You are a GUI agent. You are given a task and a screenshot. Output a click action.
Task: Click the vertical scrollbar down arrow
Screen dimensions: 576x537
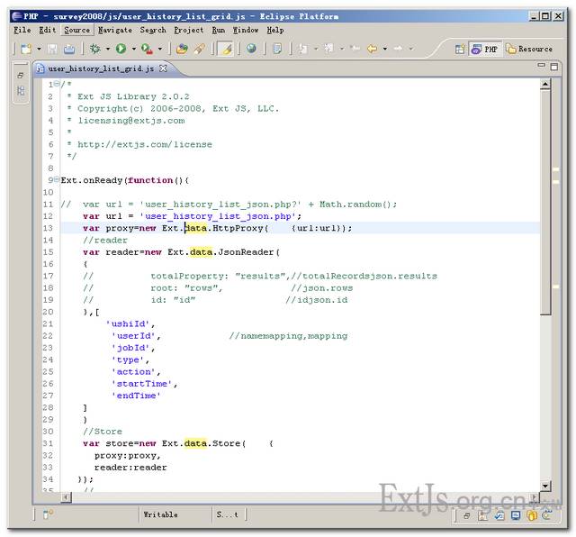click(x=545, y=486)
